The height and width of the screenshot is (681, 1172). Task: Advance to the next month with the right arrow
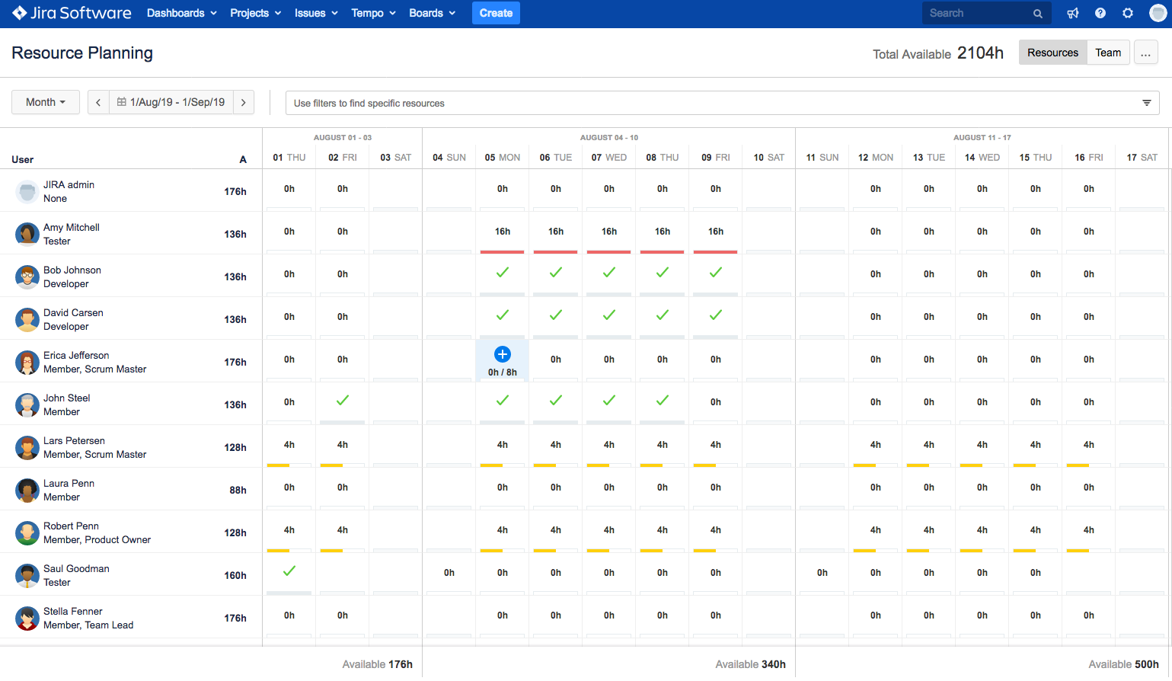click(243, 101)
